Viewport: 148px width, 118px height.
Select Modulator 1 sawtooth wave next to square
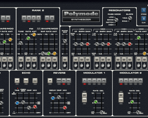[x=94, y=81]
